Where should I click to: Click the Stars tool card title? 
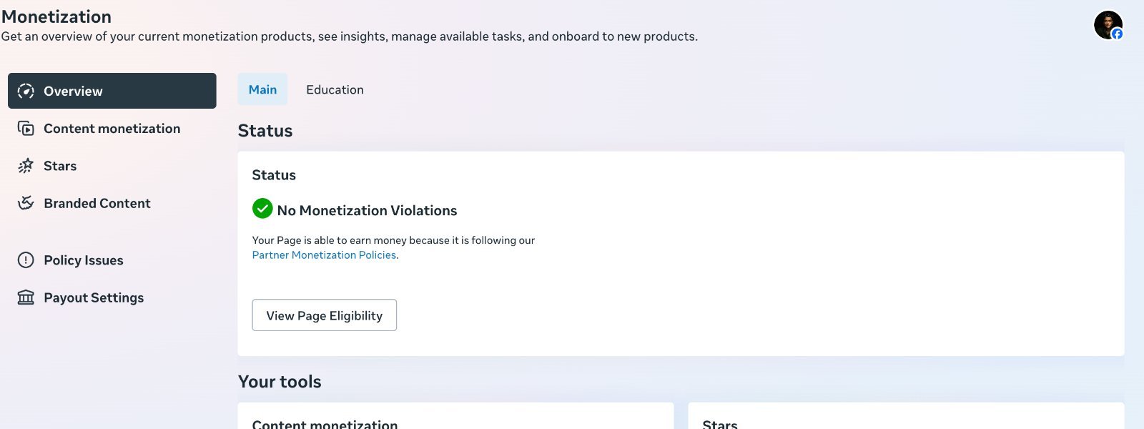pyautogui.click(x=720, y=424)
